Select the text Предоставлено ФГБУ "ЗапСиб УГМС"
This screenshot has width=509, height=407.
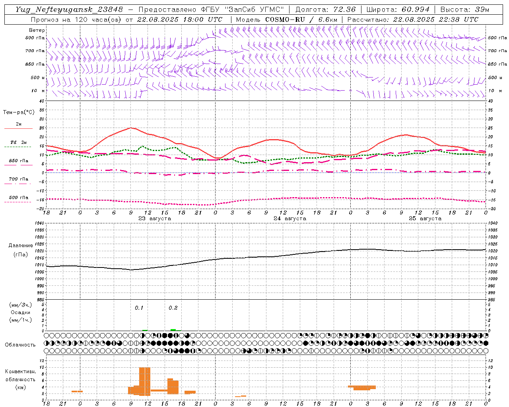212,10
